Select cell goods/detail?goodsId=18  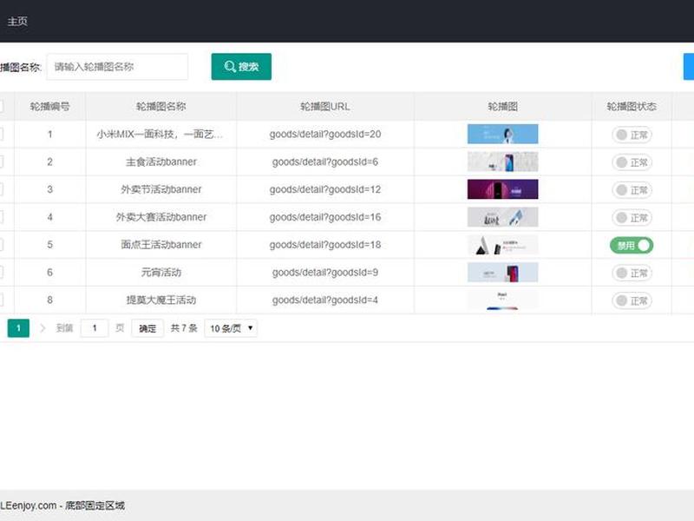pos(325,245)
